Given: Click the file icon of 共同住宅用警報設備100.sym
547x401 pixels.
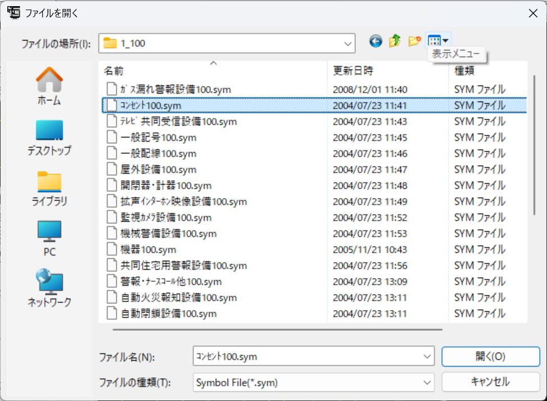Looking at the screenshot, I should [112, 265].
